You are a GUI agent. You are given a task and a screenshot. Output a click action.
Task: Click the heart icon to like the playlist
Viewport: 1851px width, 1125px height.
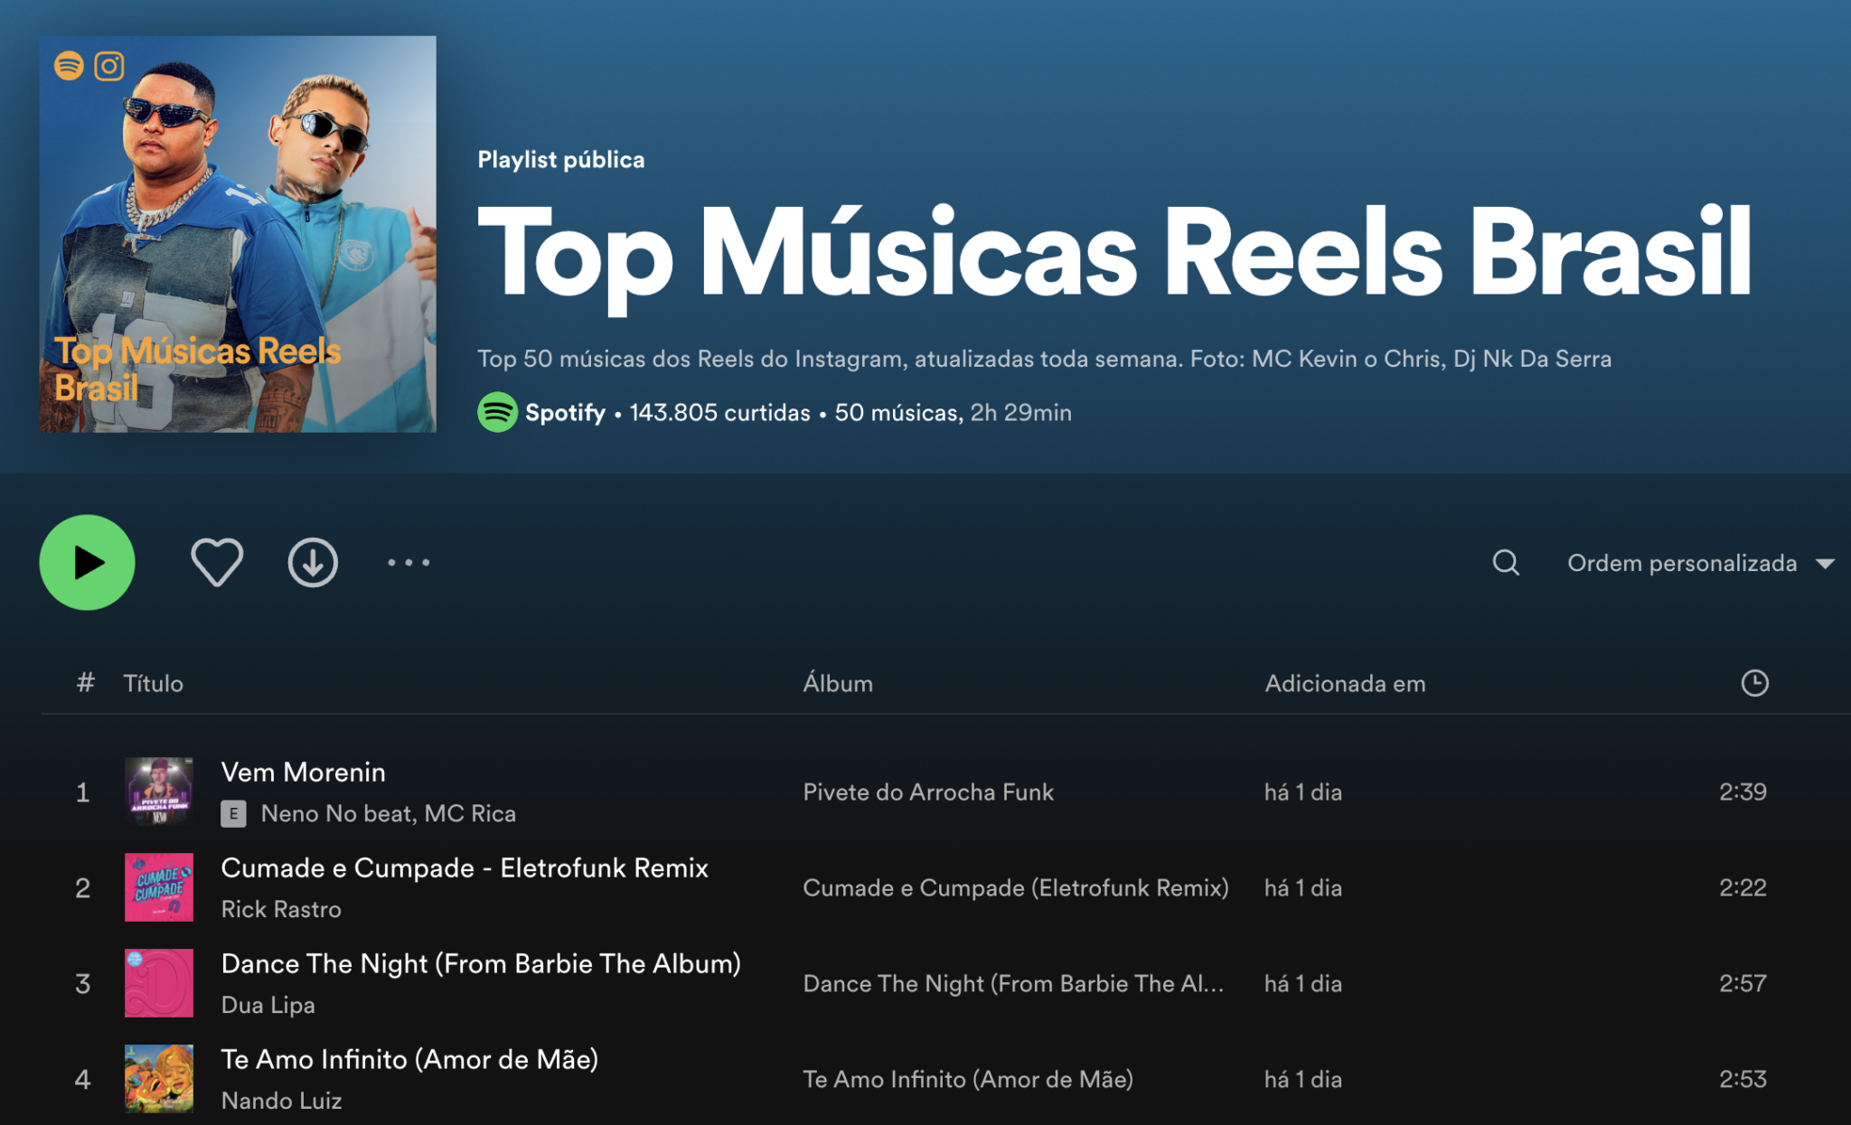pyautogui.click(x=217, y=561)
